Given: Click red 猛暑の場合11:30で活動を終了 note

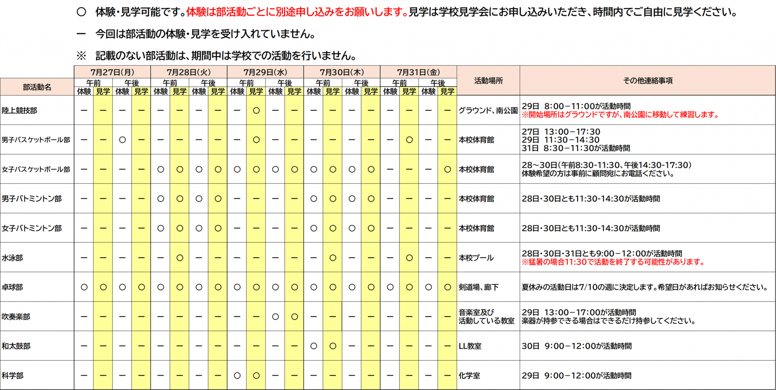Looking at the screenshot, I should pyautogui.click(x=613, y=262).
